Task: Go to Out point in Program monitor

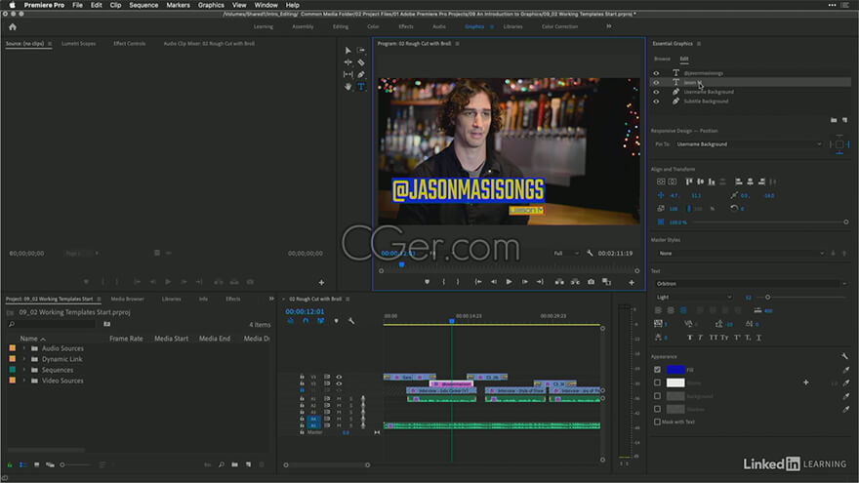Action: (540, 281)
